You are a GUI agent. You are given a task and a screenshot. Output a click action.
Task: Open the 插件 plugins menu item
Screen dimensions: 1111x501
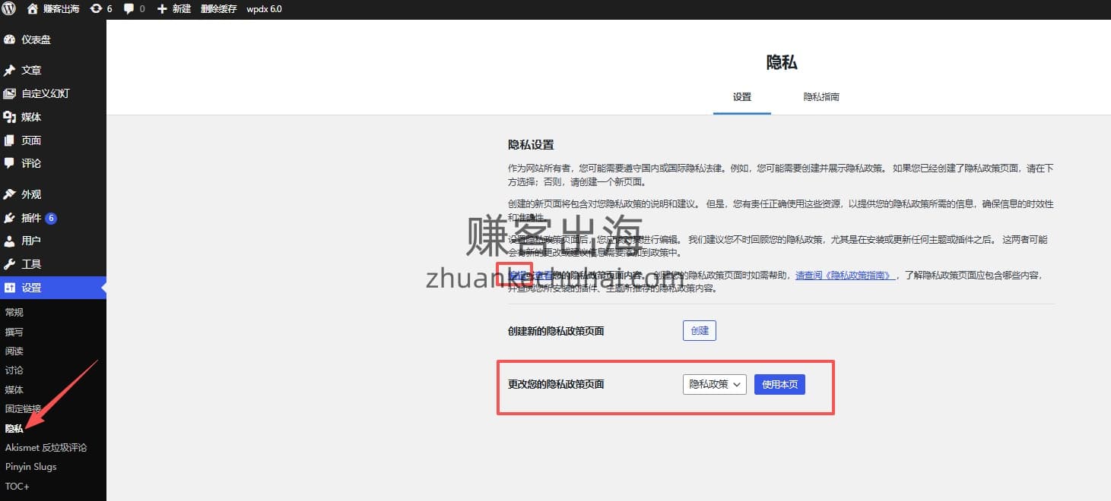pyautogui.click(x=31, y=218)
